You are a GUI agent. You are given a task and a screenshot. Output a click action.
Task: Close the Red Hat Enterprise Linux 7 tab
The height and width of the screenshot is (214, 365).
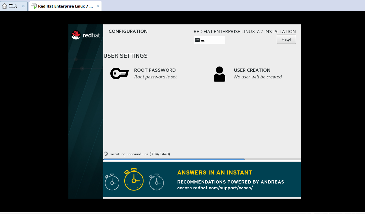[97, 6]
